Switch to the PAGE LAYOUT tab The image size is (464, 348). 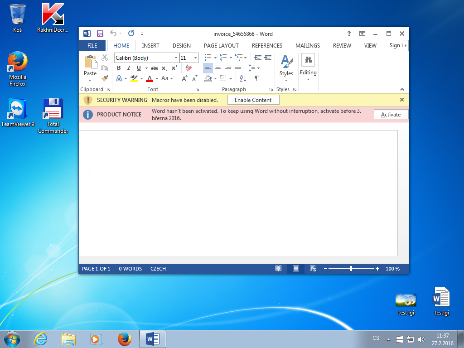(x=221, y=46)
